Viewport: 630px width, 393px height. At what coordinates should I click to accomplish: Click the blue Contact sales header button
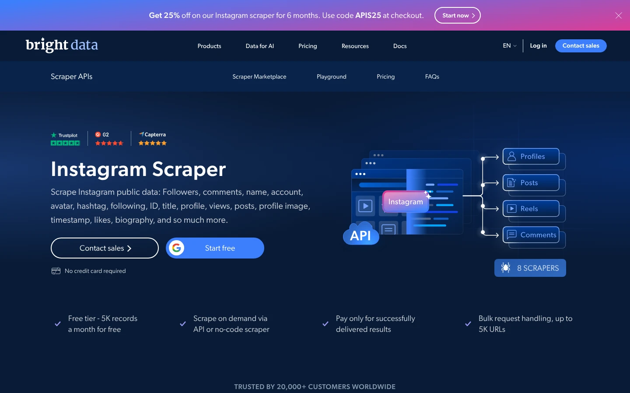(581, 46)
